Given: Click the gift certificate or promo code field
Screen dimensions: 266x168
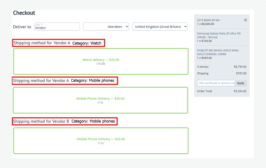Looking at the screenshot, I should click(x=216, y=83).
